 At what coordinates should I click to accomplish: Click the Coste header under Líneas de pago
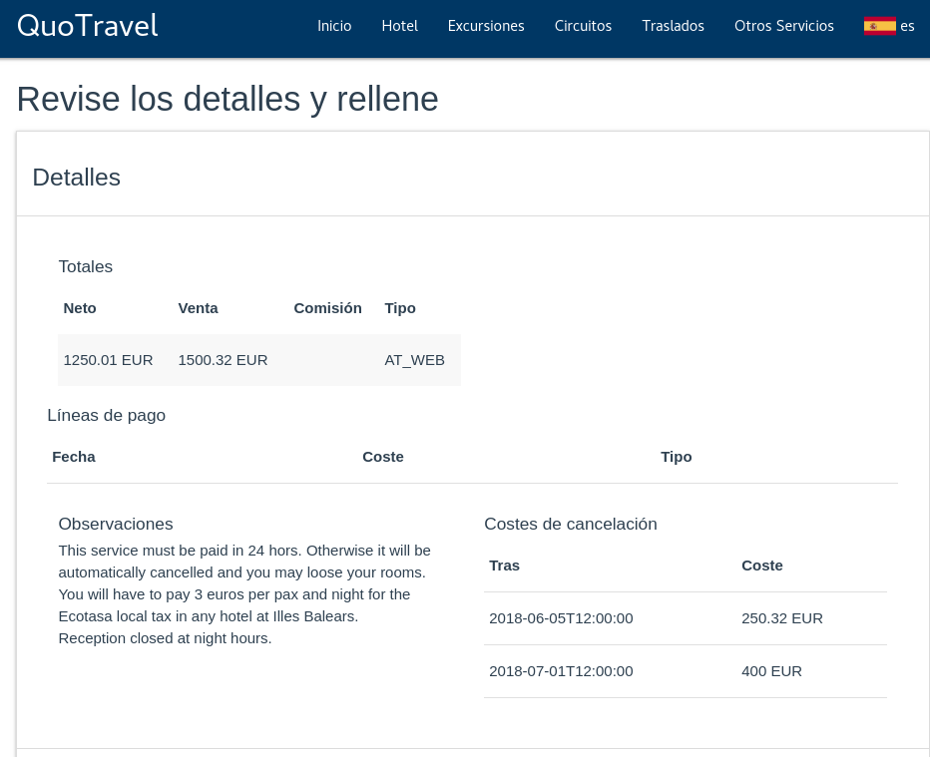point(383,457)
